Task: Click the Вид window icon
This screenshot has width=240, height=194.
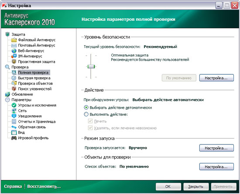Action: [14, 132]
